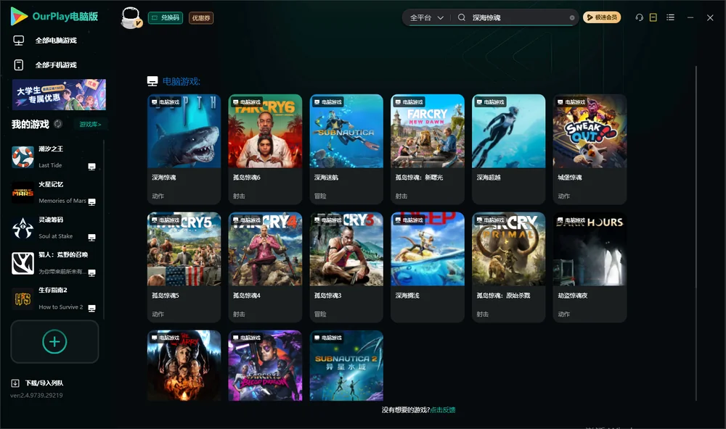Viewport: 726px width, 429px height.
Task: Click the mobile phone icon in sidebar
Action: click(x=19, y=64)
